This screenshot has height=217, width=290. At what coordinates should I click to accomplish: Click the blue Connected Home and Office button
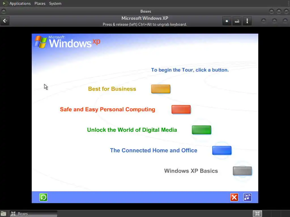coord(222,150)
